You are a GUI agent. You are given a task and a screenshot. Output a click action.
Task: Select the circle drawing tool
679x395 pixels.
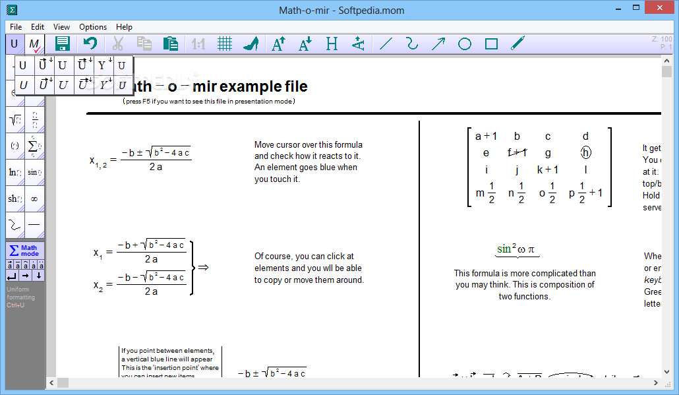[465, 44]
